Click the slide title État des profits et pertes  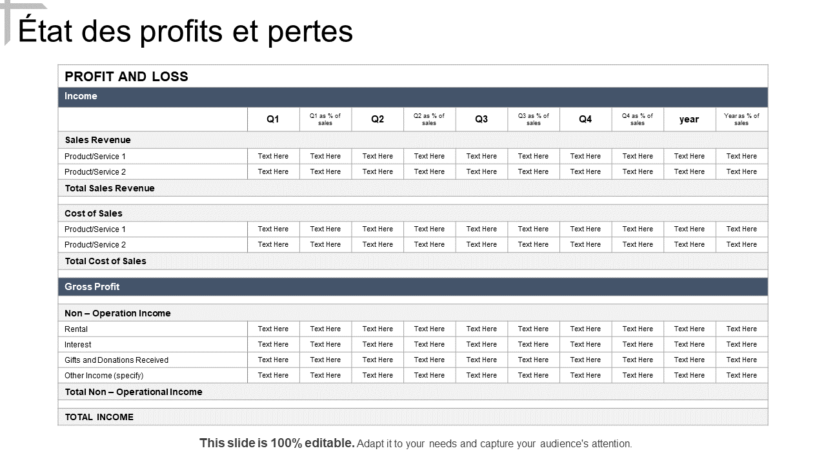[186, 32]
